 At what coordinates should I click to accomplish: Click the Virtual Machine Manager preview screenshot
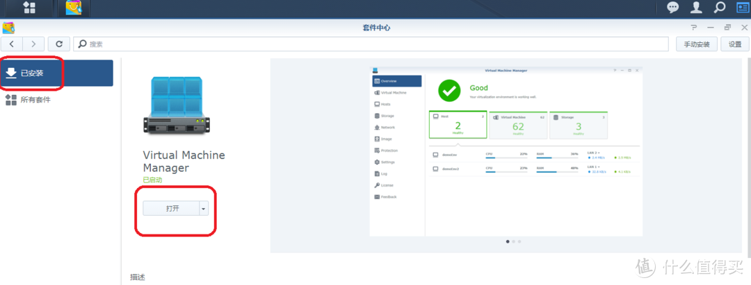point(506,151)
